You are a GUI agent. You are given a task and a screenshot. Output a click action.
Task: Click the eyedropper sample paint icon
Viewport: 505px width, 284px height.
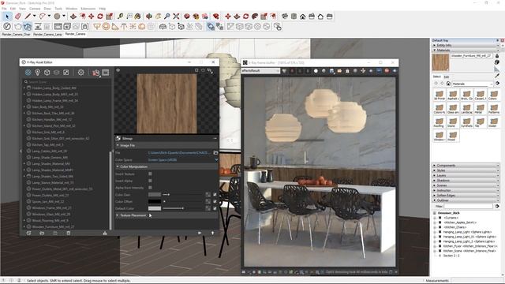pos(497,76)
